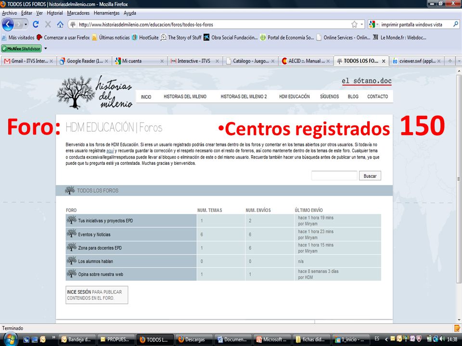Open el sótano.doc link

tap(367, 81)
